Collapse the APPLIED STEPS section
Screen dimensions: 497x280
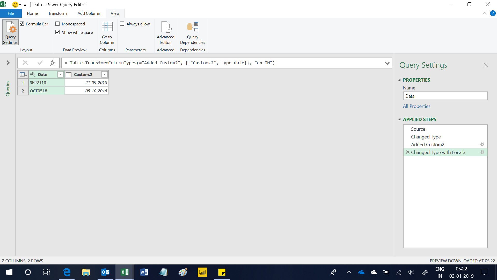tap(399, 120)
